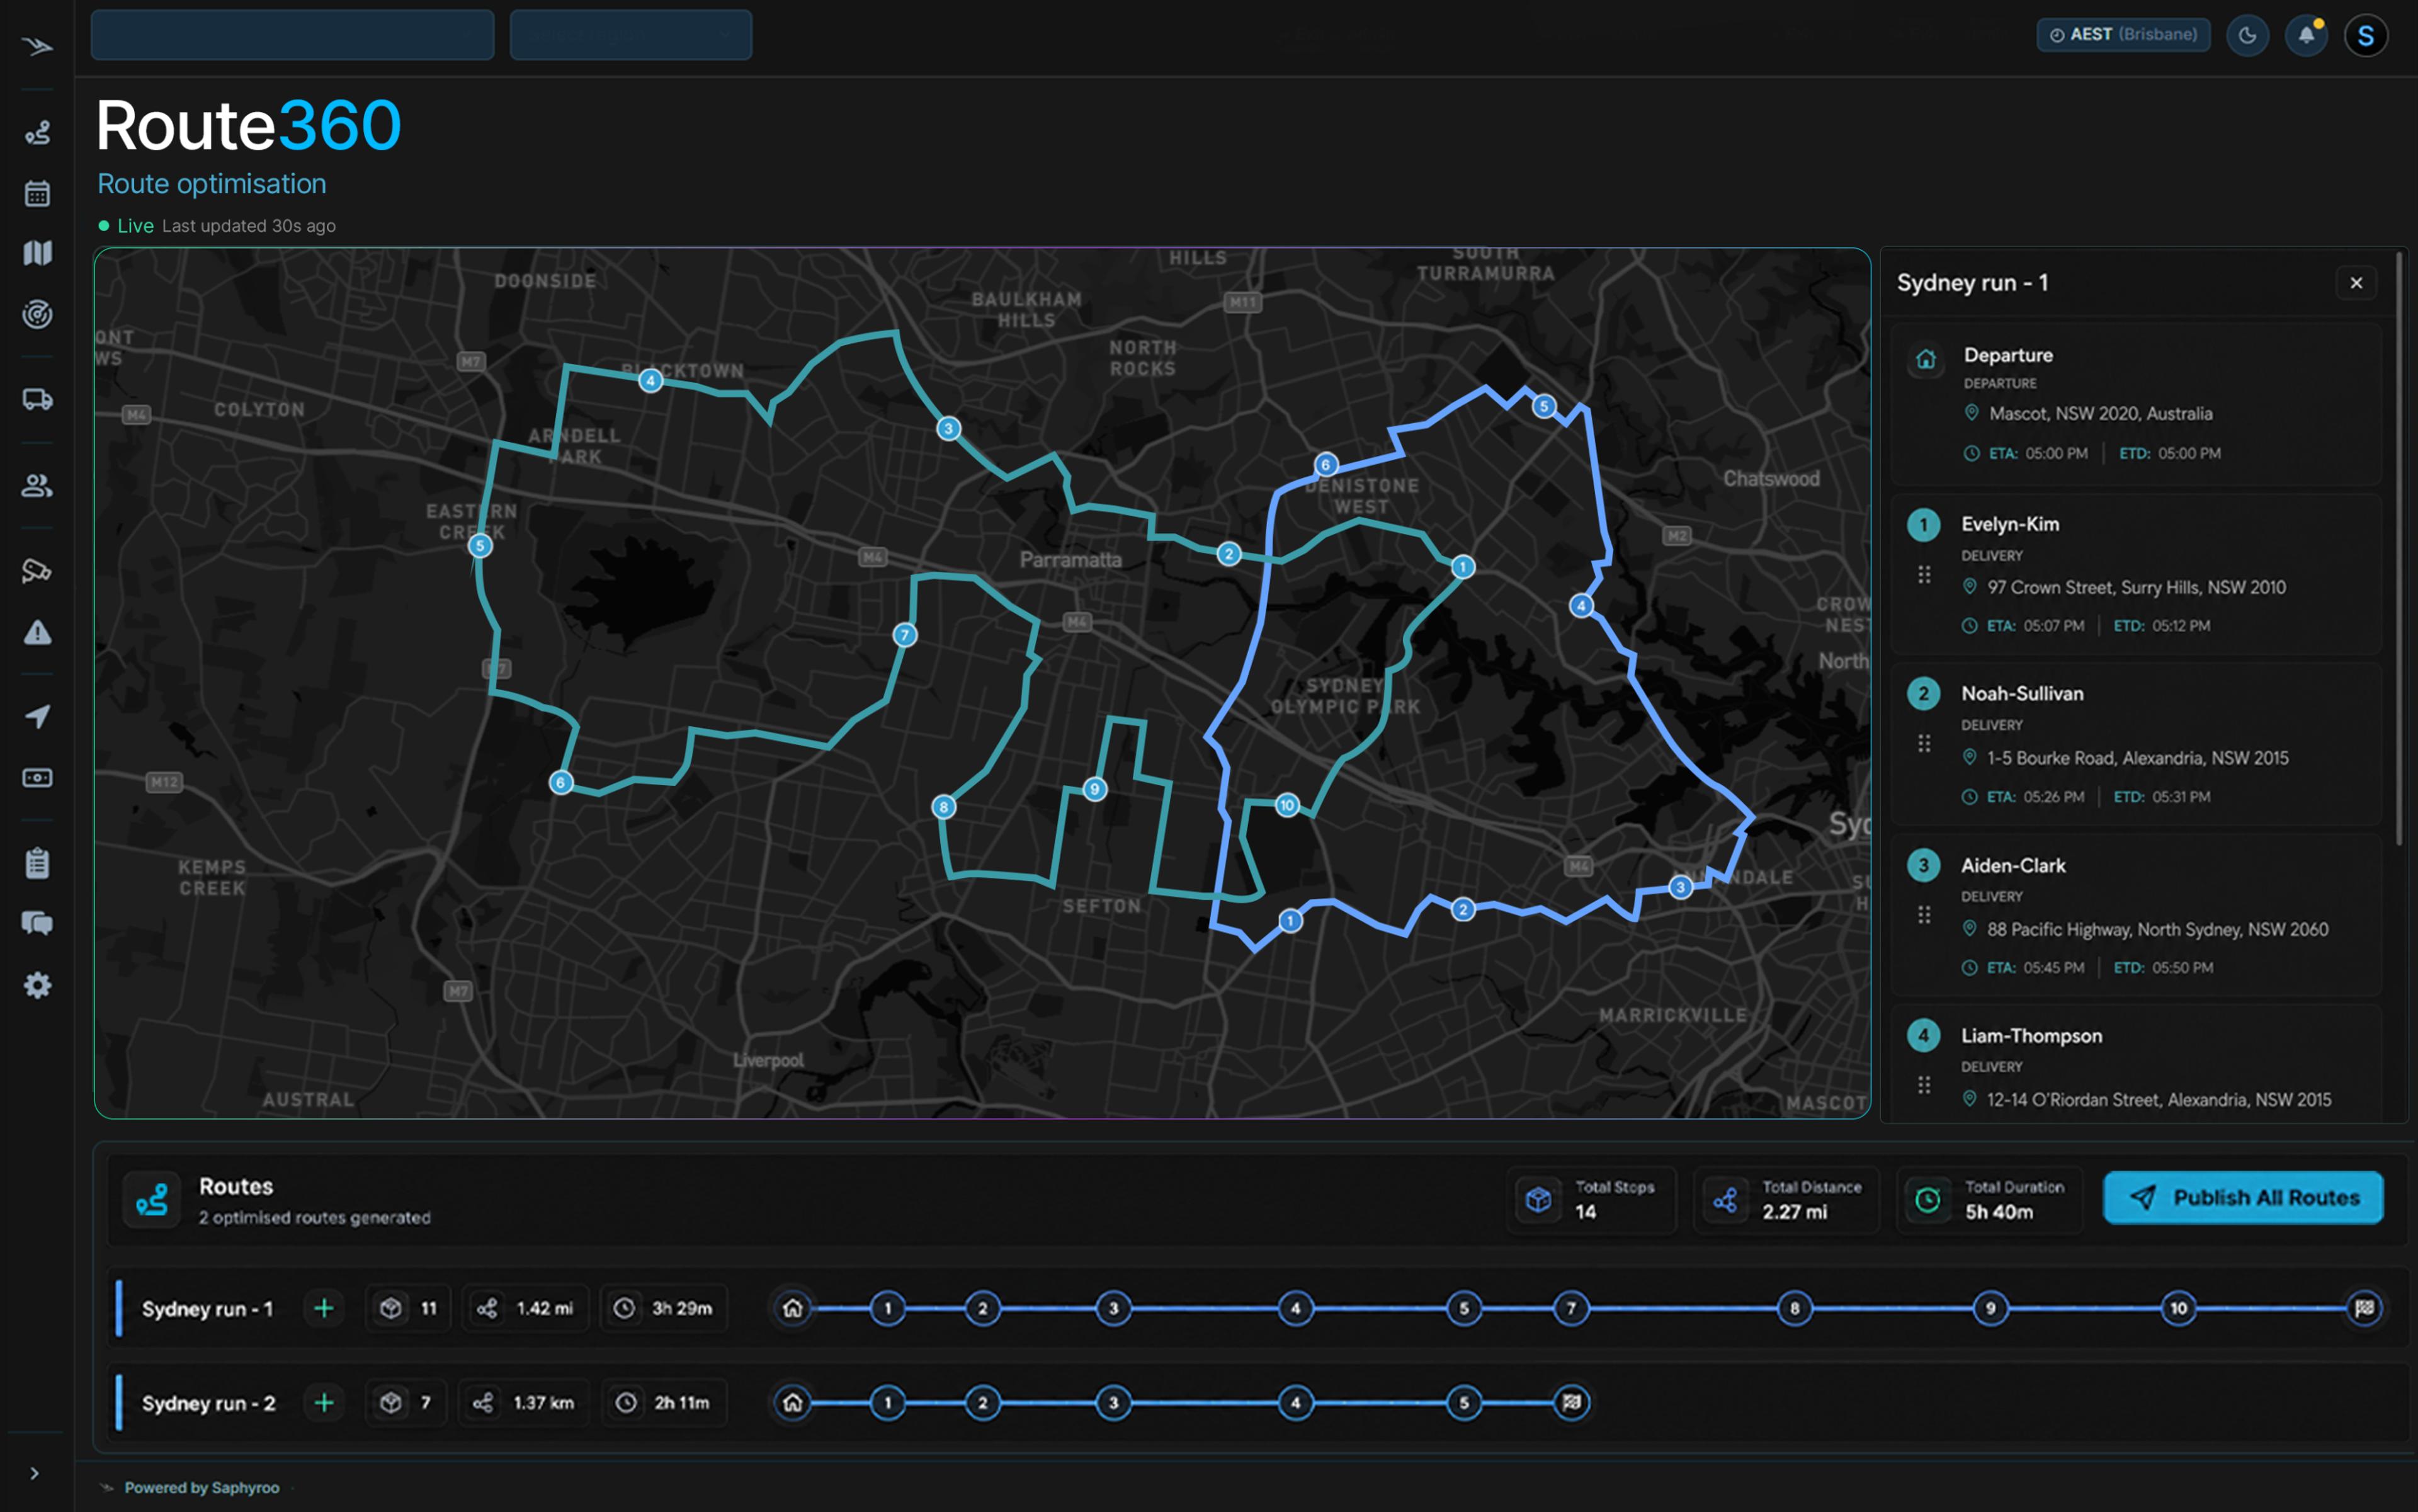Open the clipboard reports sidebar icon
2418x1512 pixels.
coord(37,863)
